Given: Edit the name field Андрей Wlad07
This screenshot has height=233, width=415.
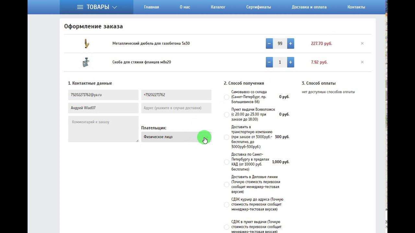Looking at the screenshot, I should point(103,108).
